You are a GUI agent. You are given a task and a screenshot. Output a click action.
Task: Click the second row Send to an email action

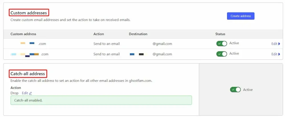pos(107,54)
